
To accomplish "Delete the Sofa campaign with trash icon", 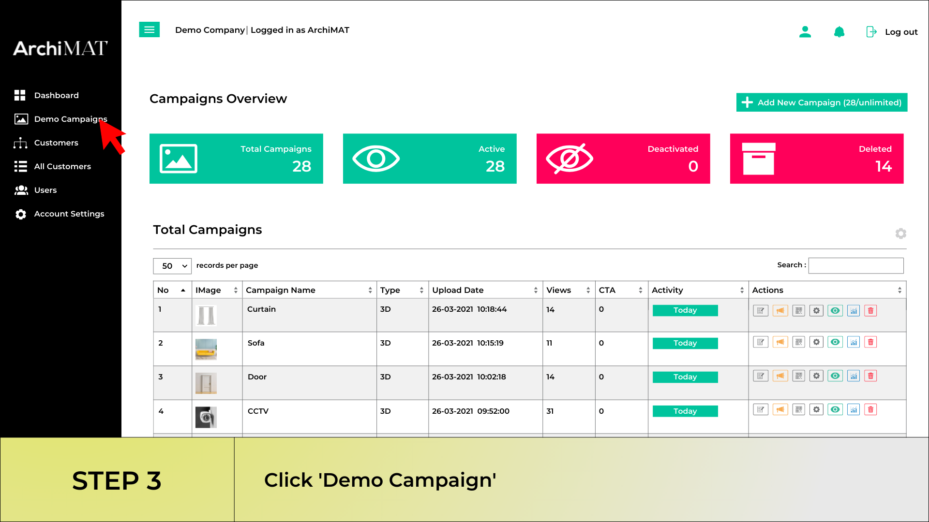I will point(870,342).
